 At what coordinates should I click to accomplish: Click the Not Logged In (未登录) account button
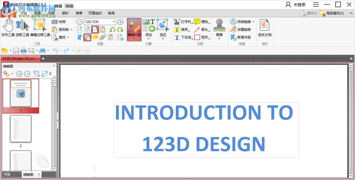[296, 4]
